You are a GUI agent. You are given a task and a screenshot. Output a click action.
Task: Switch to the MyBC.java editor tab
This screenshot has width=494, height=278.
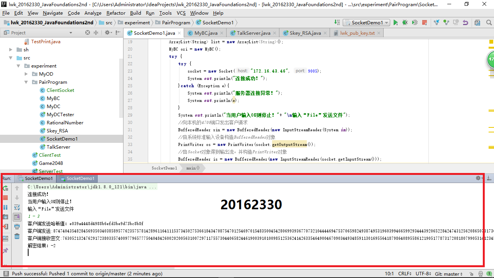coord(206,33)
